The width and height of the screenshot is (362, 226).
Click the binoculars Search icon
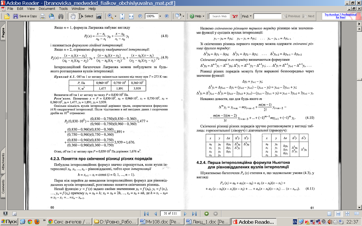point(61,16)
